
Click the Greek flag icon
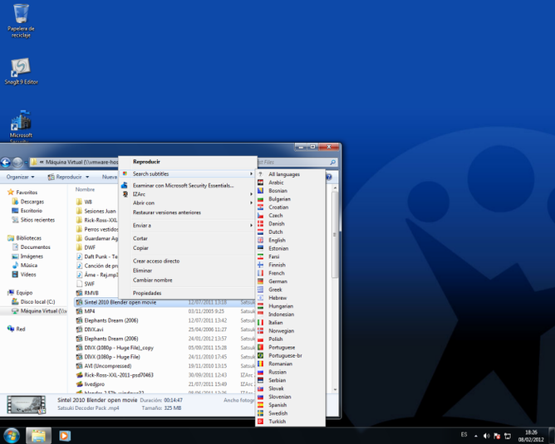click(261, 290)
